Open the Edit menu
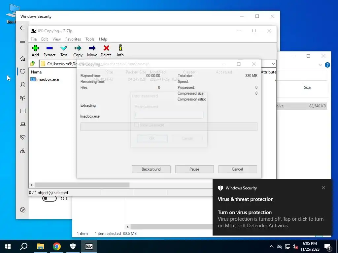This screenshot has height=253, width=338. 45,39
